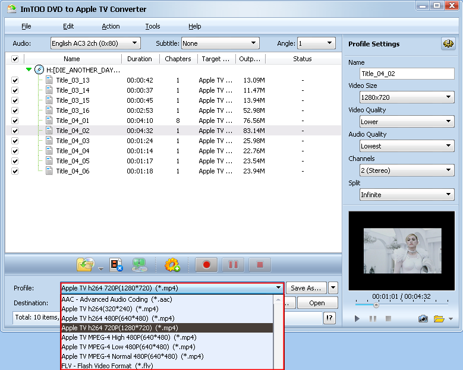The image size is (463, 370).
Task: Select the Title_04_04 row
Action: (x=173, y=151)
